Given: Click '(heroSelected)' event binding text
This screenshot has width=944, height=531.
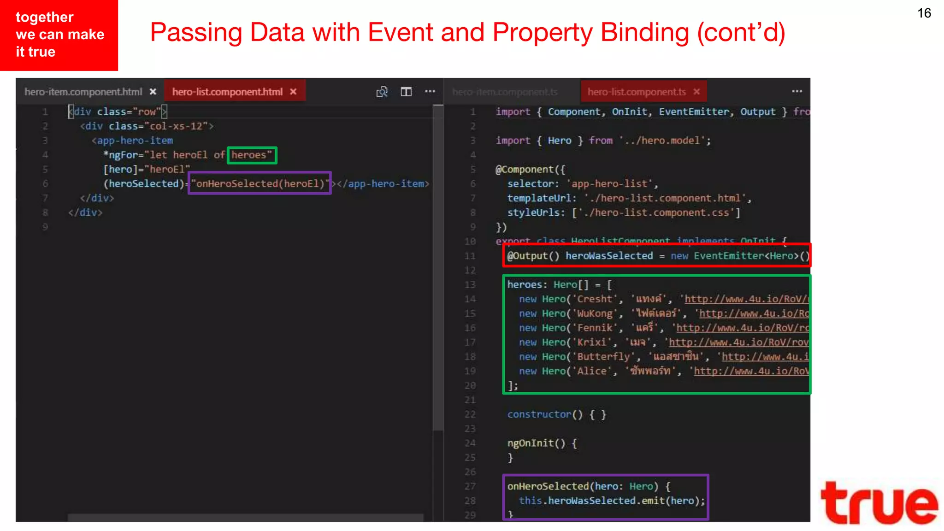Looking at the screenshot, I should click(144, 183).
